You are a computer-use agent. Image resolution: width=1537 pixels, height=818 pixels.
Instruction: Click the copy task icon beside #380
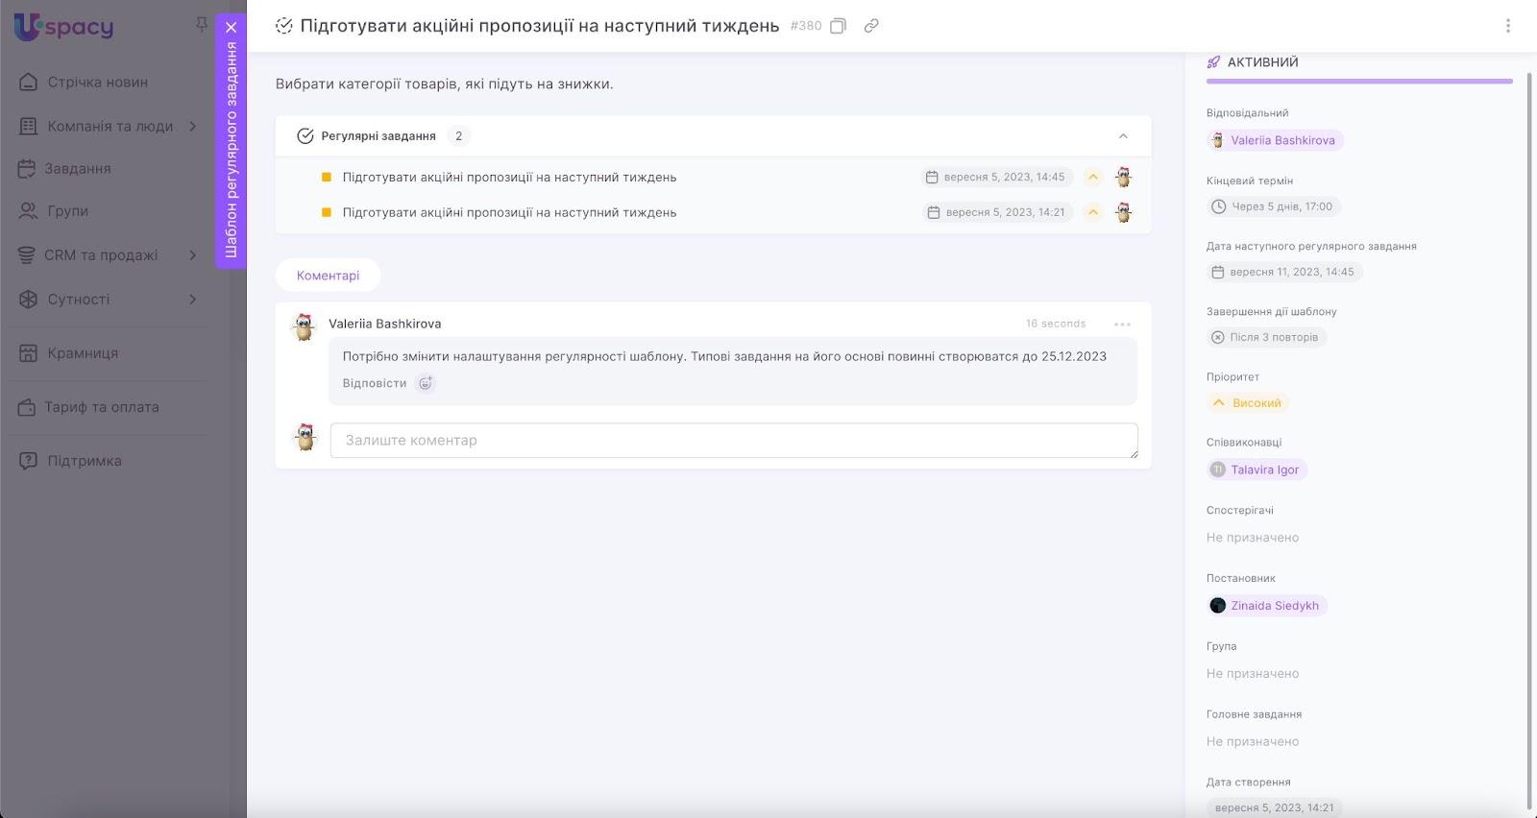click(x=838, y=26)
